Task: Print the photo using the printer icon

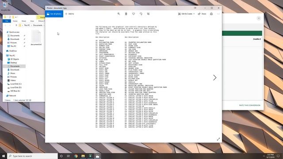Action: [x=211, y=14]
